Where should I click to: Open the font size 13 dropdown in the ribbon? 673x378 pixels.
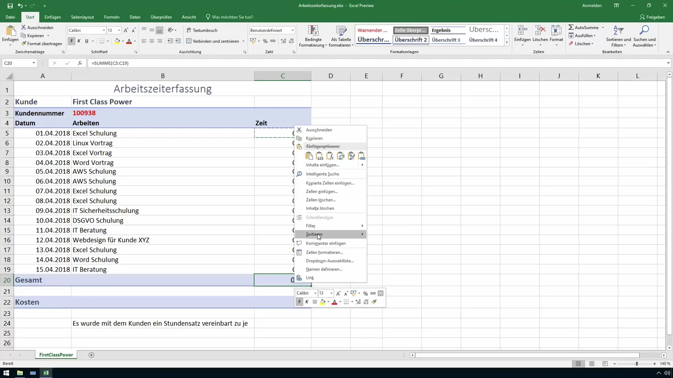tap(119, 30)
